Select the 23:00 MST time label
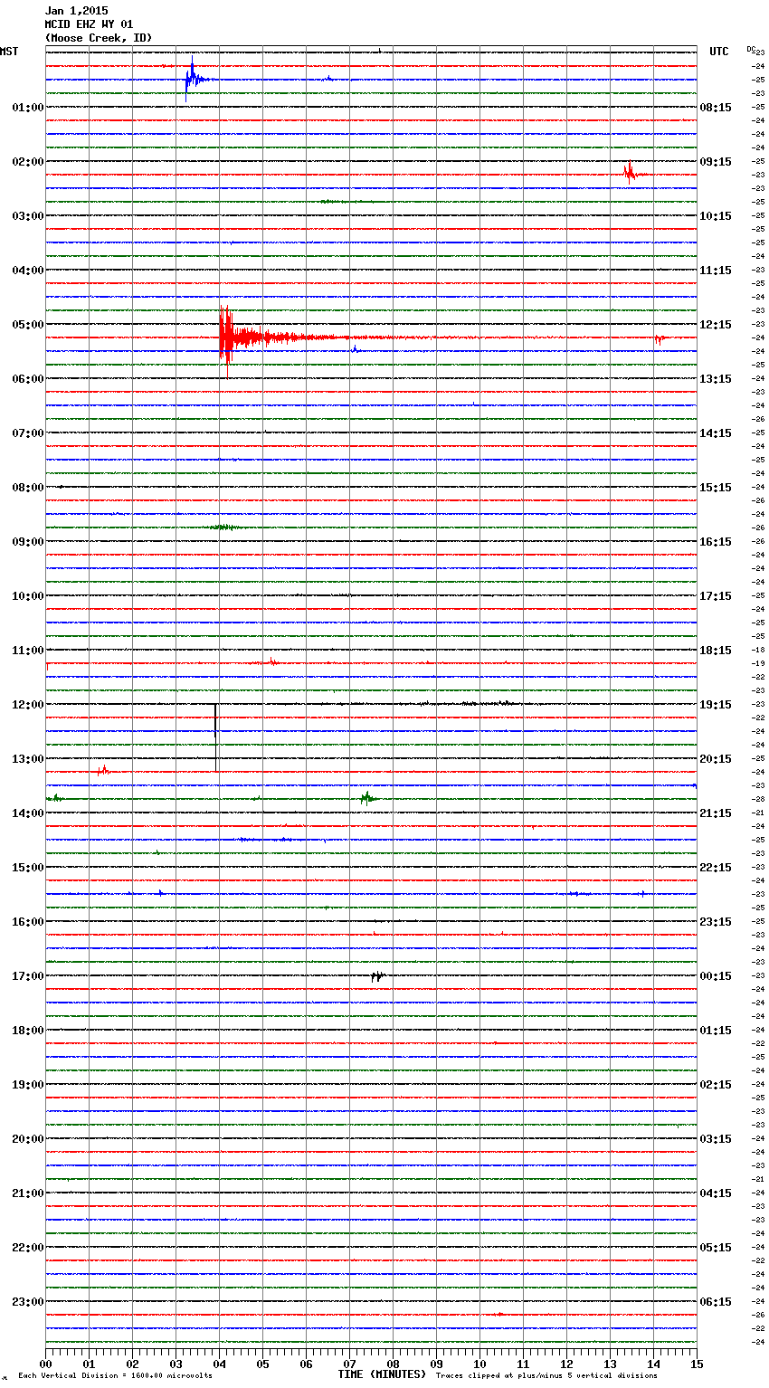 pos(27,1302)
